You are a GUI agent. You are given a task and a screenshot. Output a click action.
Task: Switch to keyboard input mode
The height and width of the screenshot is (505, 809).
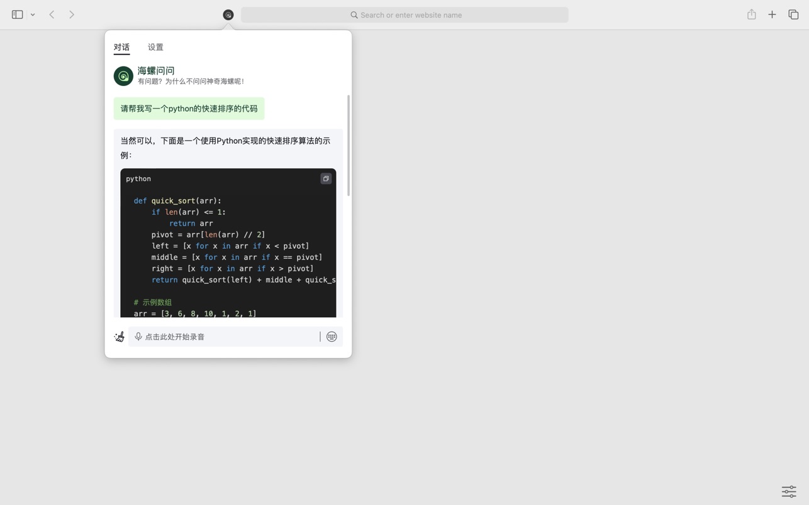(x=332, y=337)
